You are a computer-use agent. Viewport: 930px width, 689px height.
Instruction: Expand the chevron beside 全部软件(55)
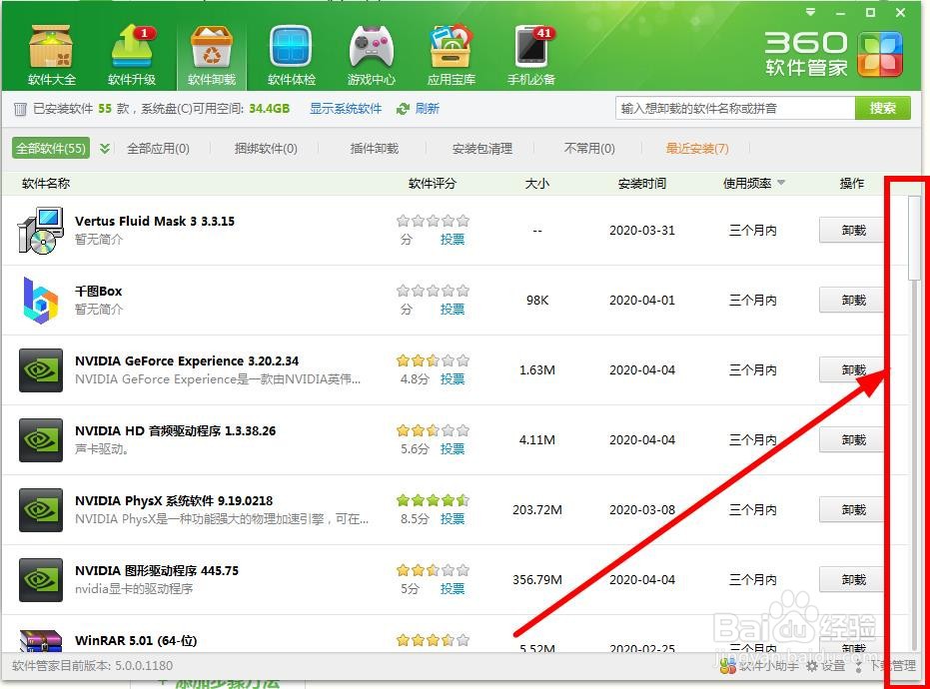tap(104, 148)
